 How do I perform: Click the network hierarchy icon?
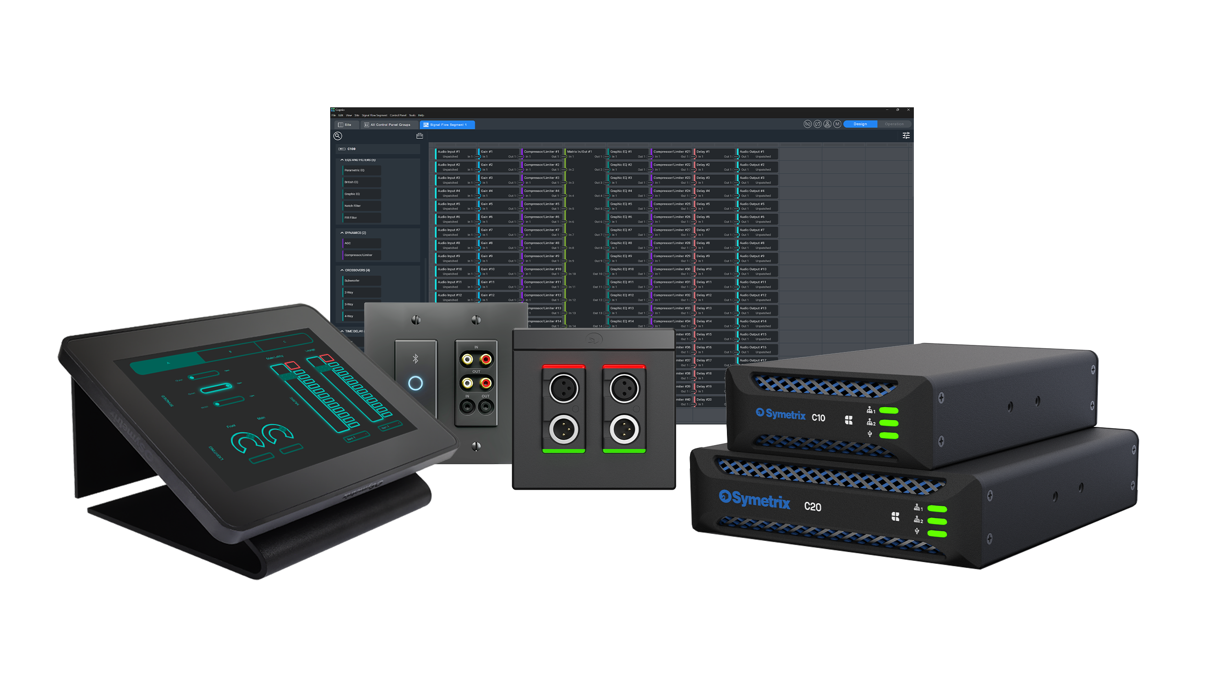point(827,124)
